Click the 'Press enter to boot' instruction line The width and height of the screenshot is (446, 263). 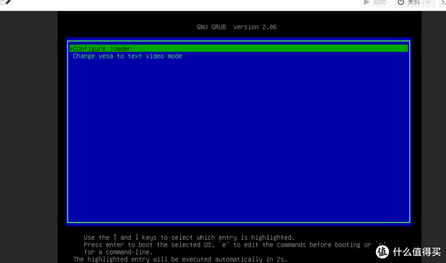(x=235, y=245)
